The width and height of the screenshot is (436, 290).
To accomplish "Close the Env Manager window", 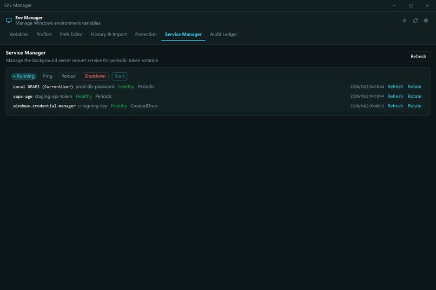I will click(427, 5).
